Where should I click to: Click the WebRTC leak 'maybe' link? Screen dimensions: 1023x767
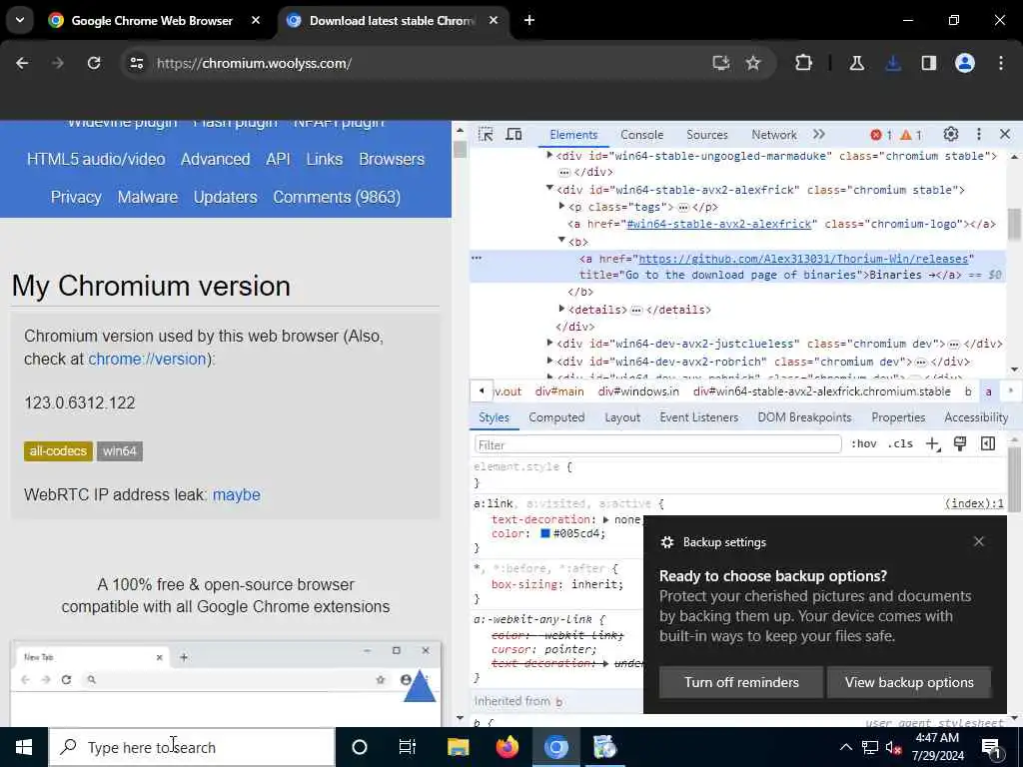[236, 495]
